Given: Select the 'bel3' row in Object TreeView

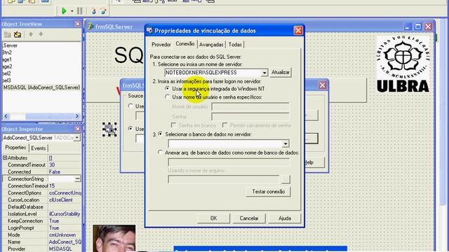Looking at the screenshot, I should tap(6, 80).
